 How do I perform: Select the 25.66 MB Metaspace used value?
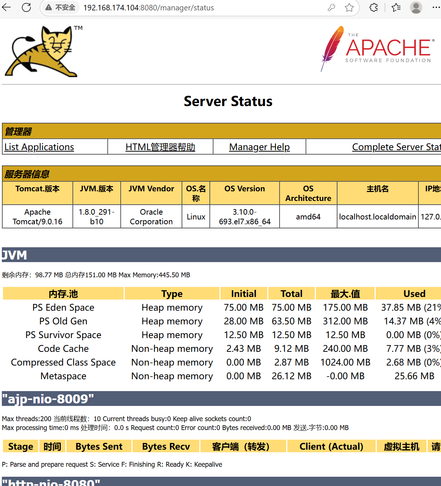(x=414, y=376)
